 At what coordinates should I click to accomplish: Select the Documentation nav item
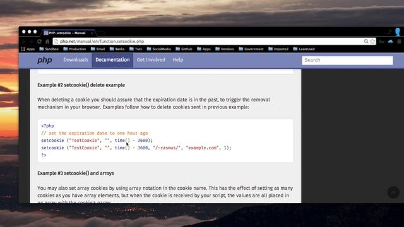click(112, 60)
